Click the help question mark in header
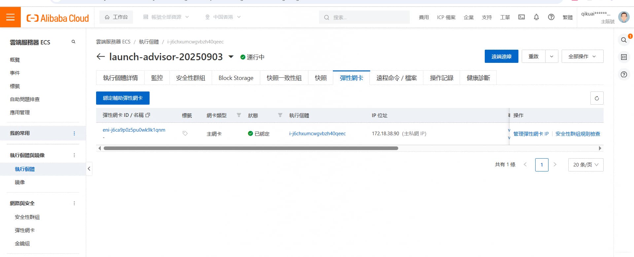 551,17
